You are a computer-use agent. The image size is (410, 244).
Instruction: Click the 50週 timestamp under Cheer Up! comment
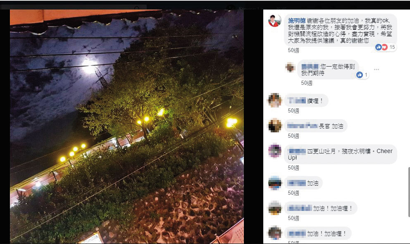tap(293, 167)
